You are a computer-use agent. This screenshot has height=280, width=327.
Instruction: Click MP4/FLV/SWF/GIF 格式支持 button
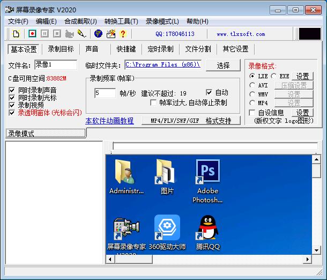click(191, 121)
